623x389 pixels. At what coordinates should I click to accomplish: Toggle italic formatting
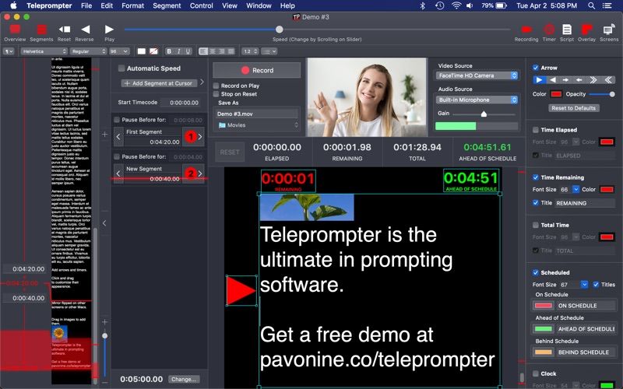click(x=179, y=51)
